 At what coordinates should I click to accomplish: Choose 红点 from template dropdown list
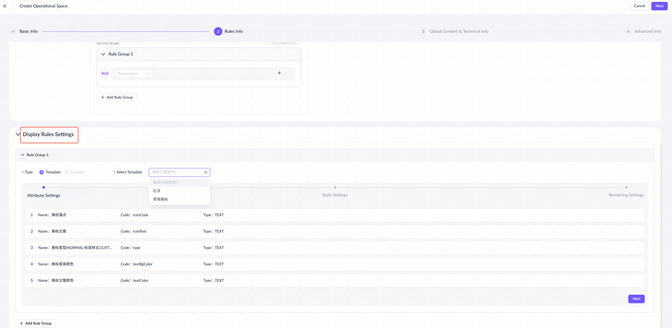157,191
